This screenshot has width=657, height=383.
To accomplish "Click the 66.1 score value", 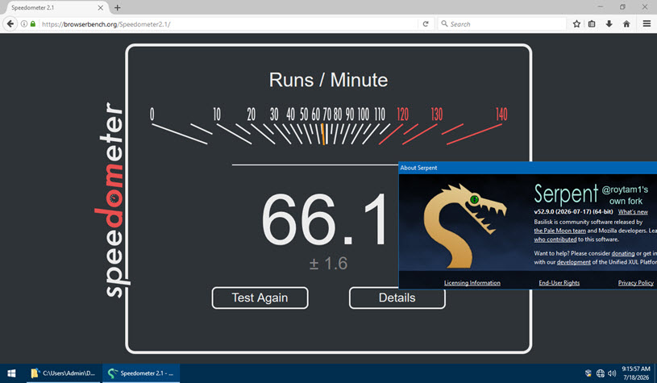I will (325, 219).
